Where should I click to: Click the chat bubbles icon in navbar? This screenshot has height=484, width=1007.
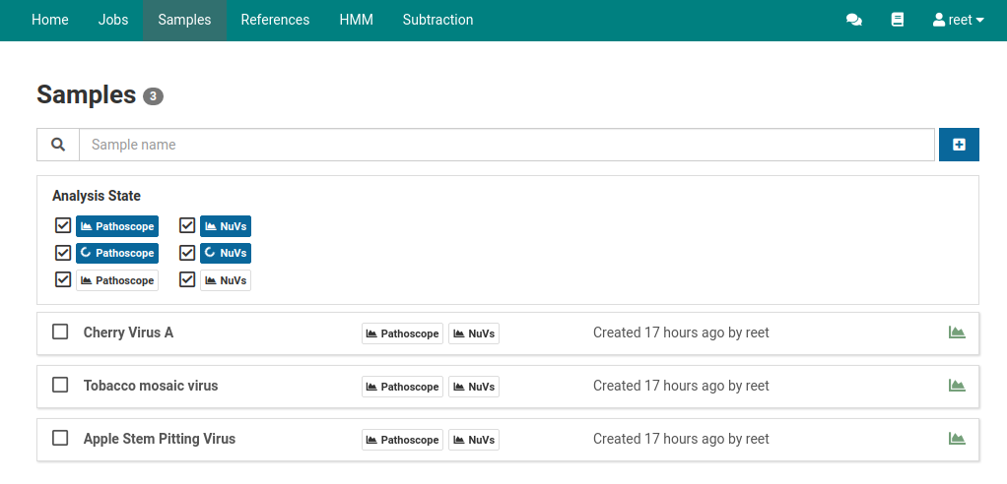point(854,20)
